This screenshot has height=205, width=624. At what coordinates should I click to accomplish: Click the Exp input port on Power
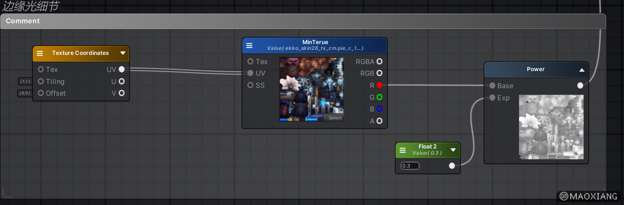click(492, 98)
